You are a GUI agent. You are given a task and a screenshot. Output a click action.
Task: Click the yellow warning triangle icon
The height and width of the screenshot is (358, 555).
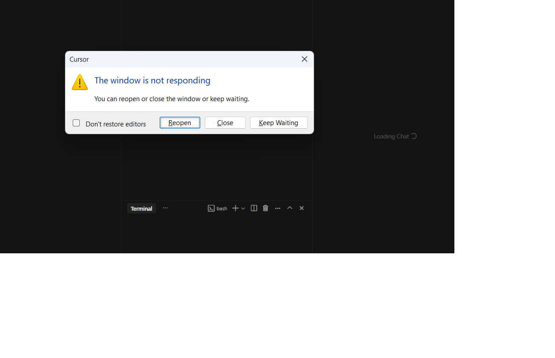80,82
